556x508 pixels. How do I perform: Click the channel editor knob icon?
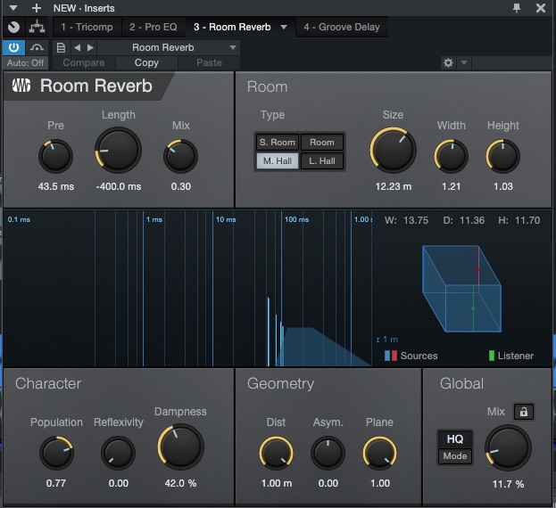(x=13, y=27)
